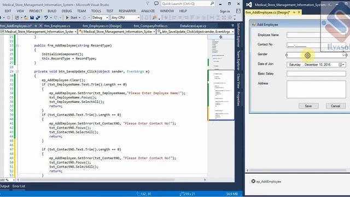This screenshot has height=197, width=350.
Task: Click Sign in link
Action: 225,11
